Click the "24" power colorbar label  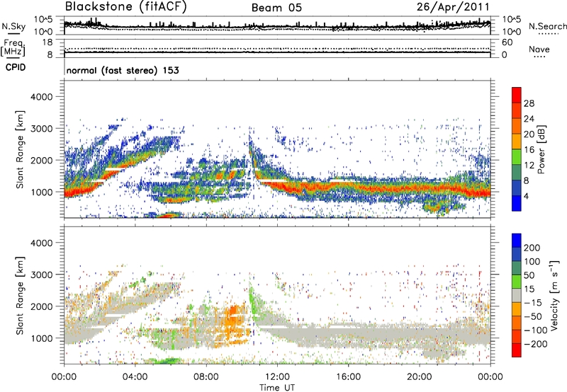[x=529, y=119]
